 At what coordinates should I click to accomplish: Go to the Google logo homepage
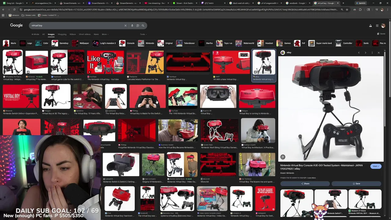tap(16, 25)
